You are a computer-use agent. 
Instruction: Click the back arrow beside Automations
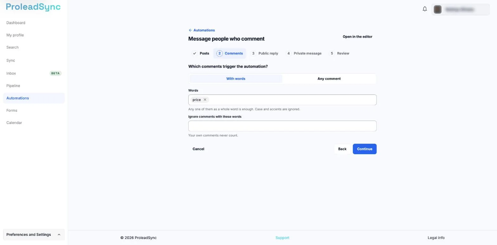(x=190, y=30)
